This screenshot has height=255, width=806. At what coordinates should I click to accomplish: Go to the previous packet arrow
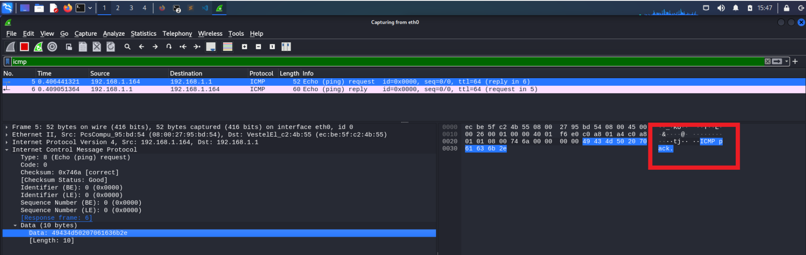[141, 47]
